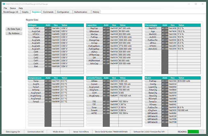
Task: Open the Commands tab
Action: tap(48, 12)
